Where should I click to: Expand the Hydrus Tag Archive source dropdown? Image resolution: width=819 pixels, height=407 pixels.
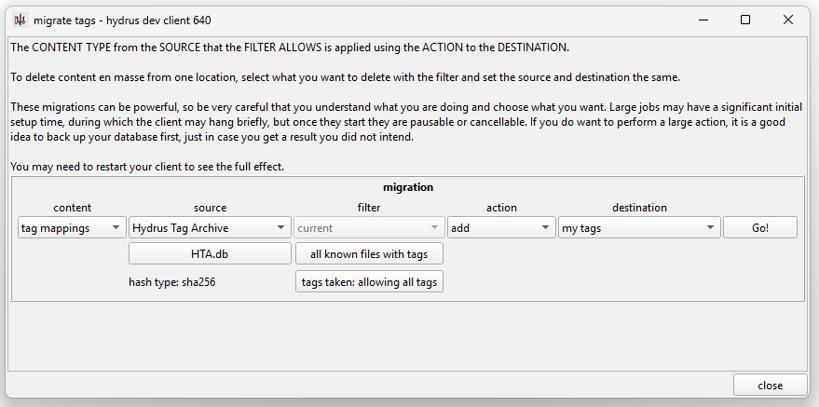tap(210, 227)
